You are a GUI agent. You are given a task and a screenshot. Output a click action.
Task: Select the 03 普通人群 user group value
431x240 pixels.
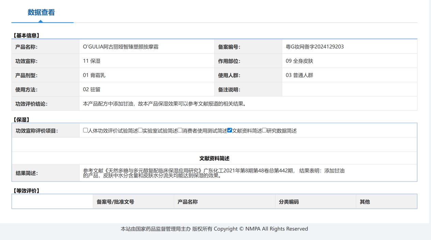299,75
